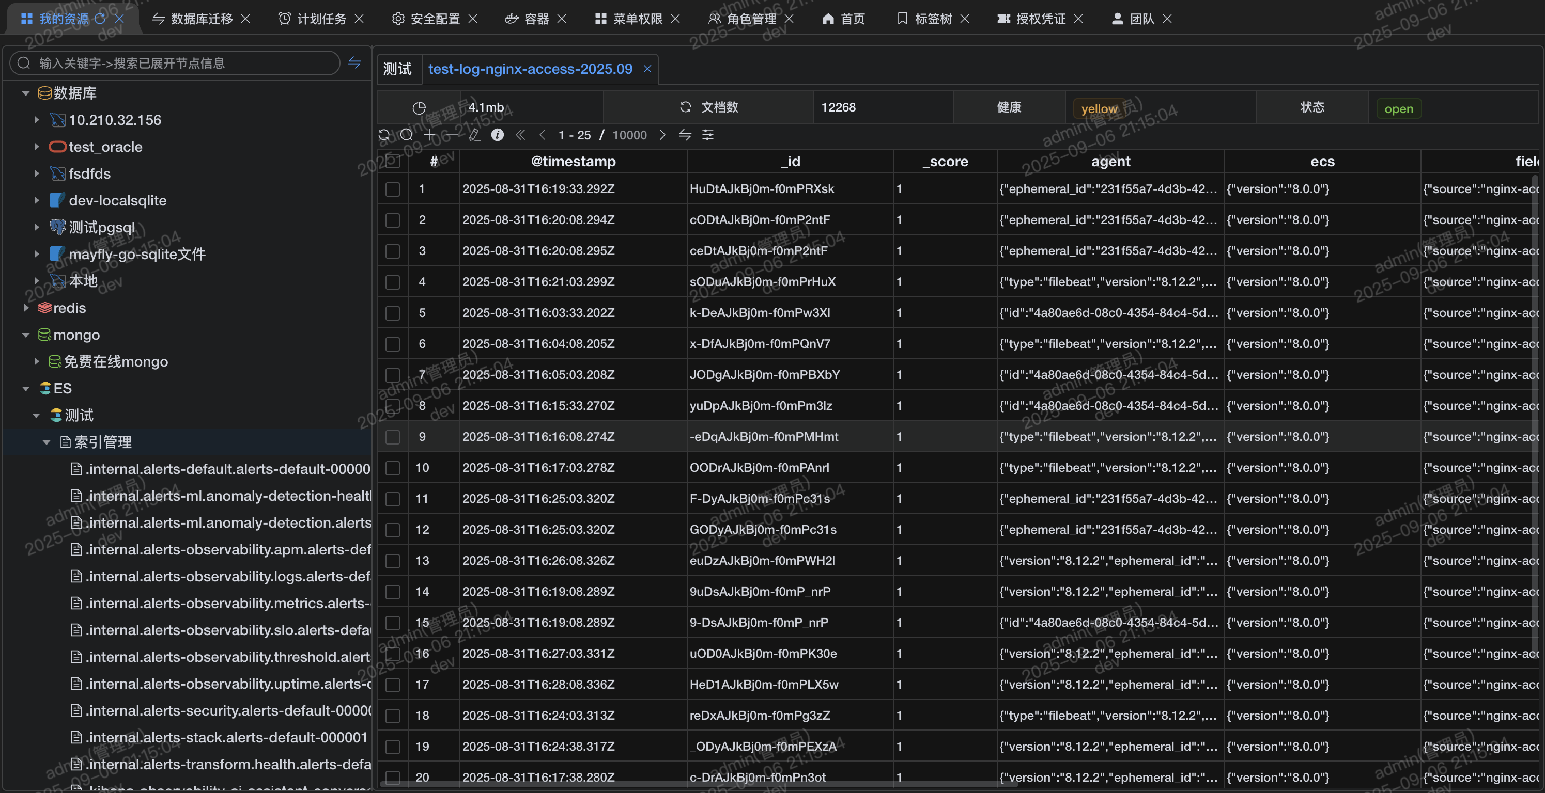Go to the 首页 tab
This screenshot has width=1545, height=793.
point(843,19)
